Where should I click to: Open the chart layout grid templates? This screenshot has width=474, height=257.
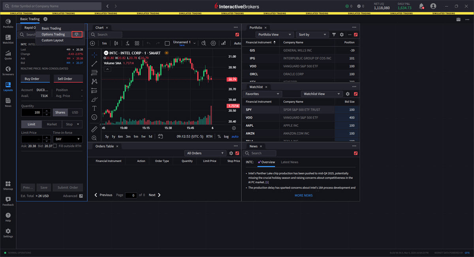[137, 43]
